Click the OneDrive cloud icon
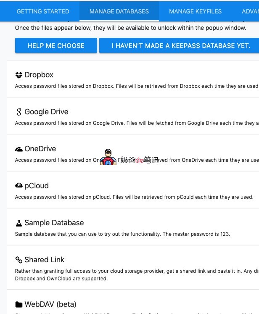This screenshot has height=314, width=259. point(18,149)
